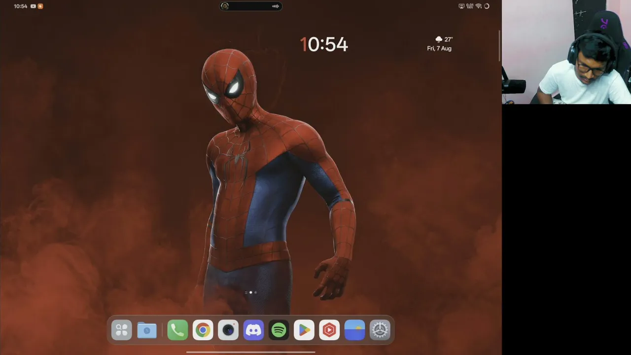
Task: Tap the orange notification icon in status bar
Action: click(40, 6)
